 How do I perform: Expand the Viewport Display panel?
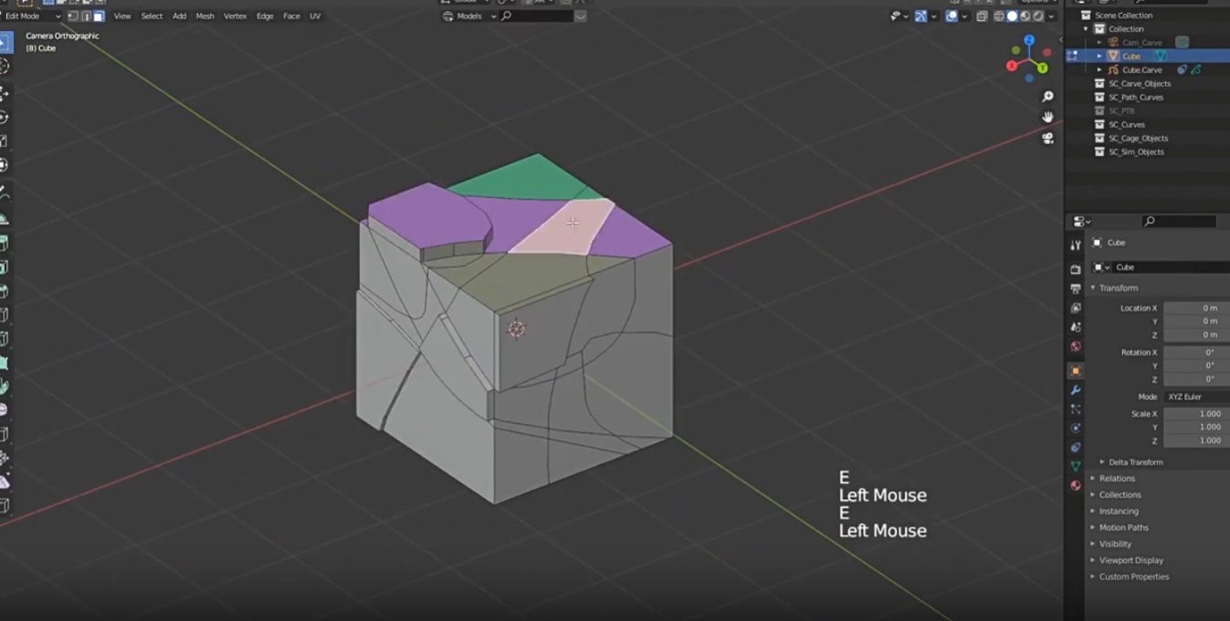pos(1130,561)
